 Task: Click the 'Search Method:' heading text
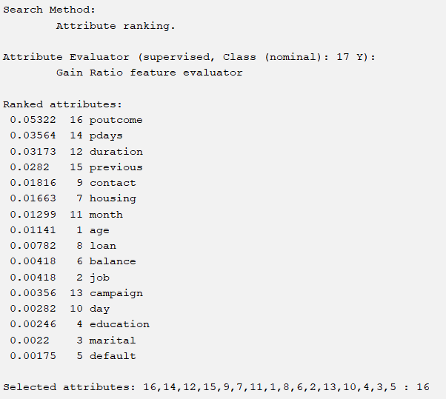[x=50, y=10]
